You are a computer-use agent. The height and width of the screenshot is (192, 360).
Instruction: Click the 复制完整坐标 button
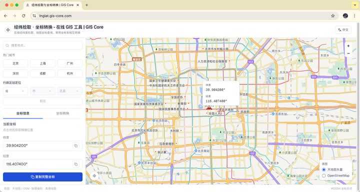(42, 177)
